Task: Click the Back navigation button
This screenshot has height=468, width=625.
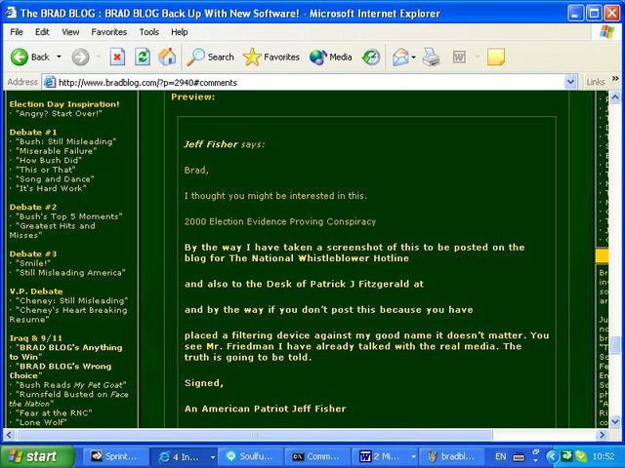Action: click(x=29, y=57)
